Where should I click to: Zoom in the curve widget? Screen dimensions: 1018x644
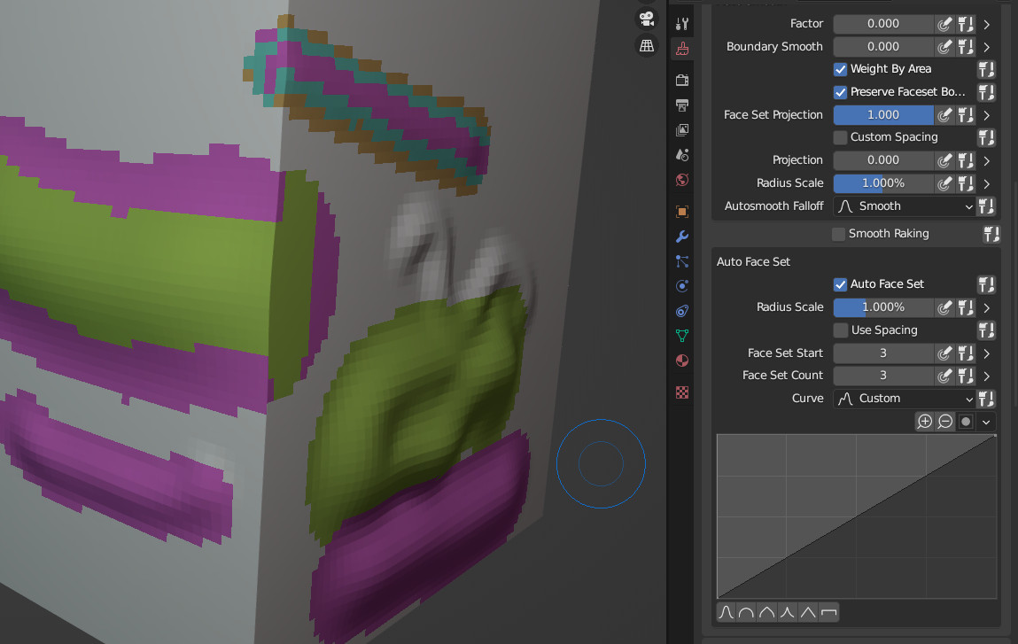[924, 422]
